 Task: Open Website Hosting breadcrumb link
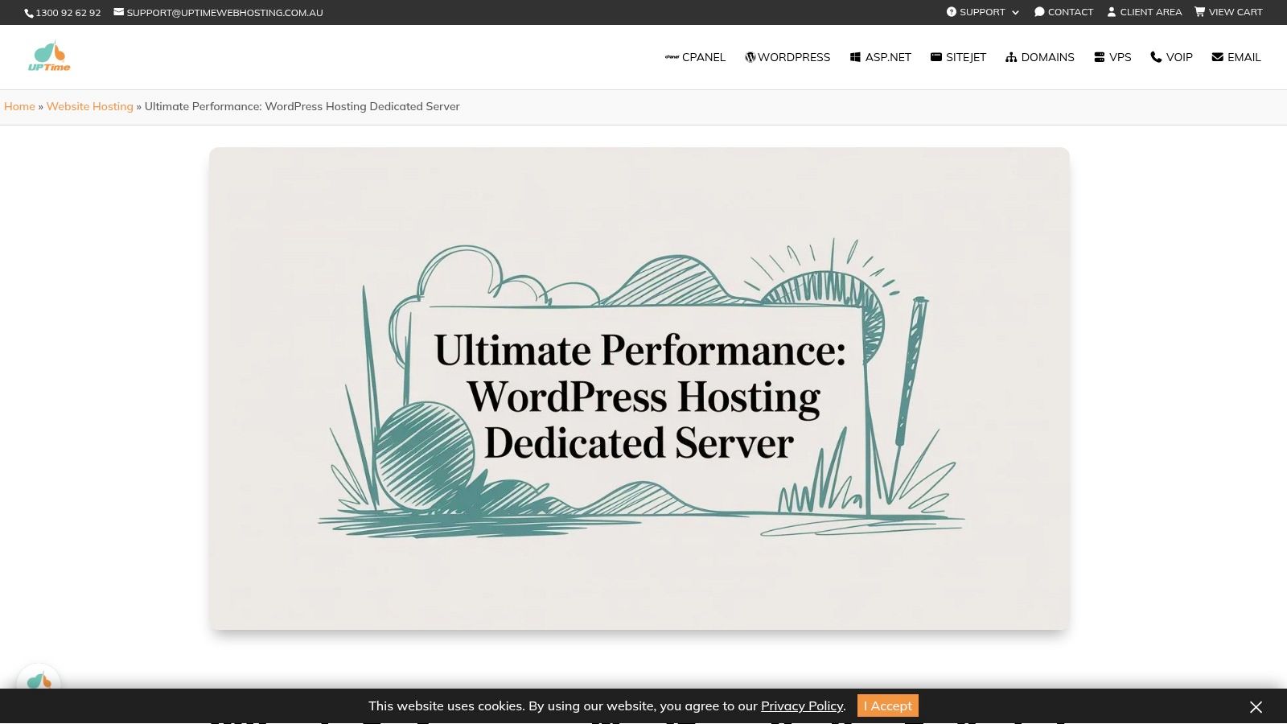point(90,106)
